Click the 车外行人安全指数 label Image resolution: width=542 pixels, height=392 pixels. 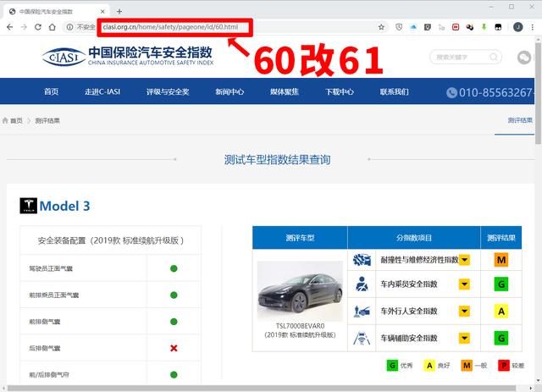pos(409,311)
